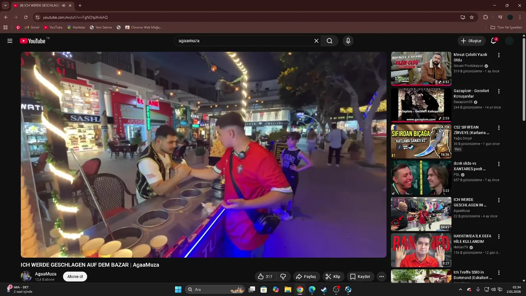This screenshot has width=526, height=296.
Task: Open the donk slide vs XANTARES title
Action: [470, 166]
